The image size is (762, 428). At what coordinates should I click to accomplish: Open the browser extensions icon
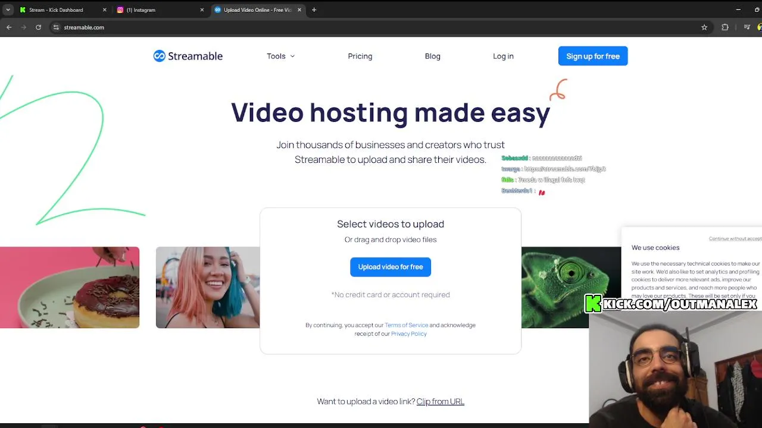click(725, 27)
